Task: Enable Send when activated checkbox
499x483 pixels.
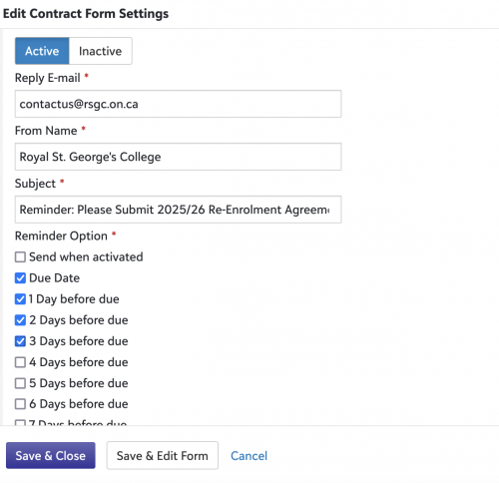Action: point(20,256)
